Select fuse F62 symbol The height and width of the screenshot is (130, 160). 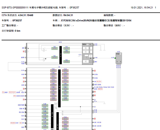click(55, 57)
